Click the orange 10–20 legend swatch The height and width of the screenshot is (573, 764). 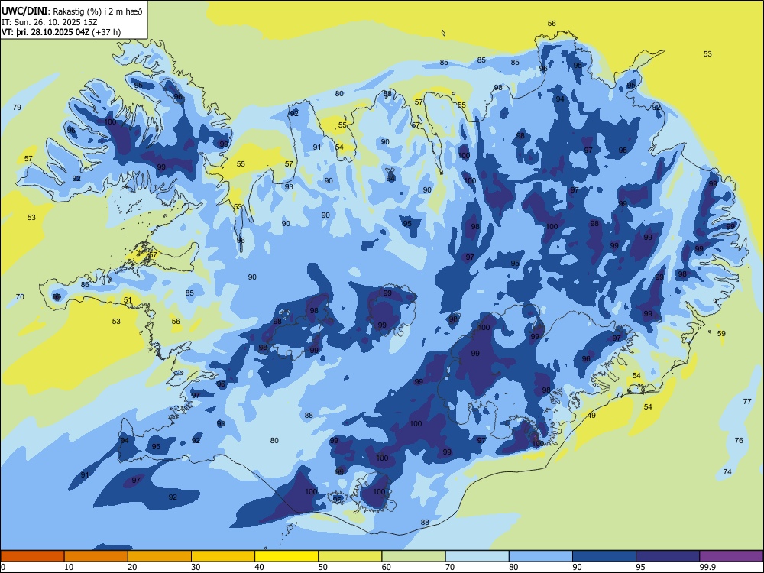96,556
